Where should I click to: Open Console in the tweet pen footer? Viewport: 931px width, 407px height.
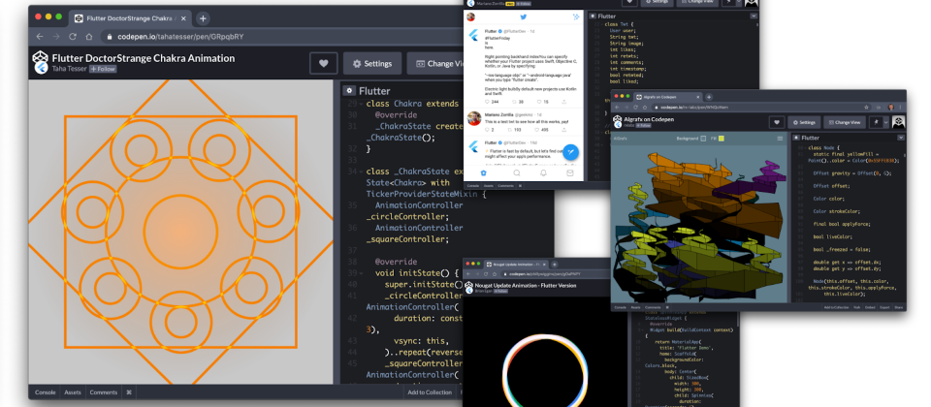coord(472,186)
